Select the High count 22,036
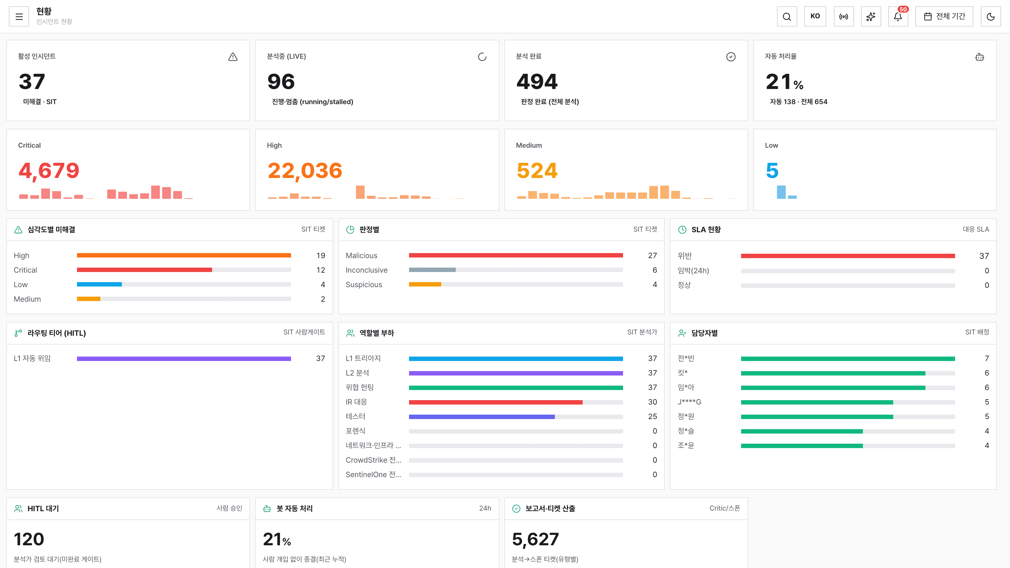Screen dimensions: 1010x568 tap(305, 170)
